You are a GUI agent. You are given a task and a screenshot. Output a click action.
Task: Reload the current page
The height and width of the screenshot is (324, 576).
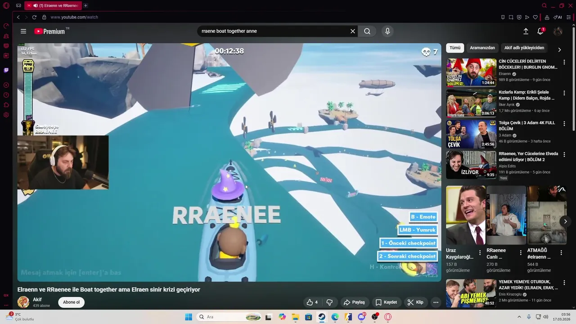point(34,17)
